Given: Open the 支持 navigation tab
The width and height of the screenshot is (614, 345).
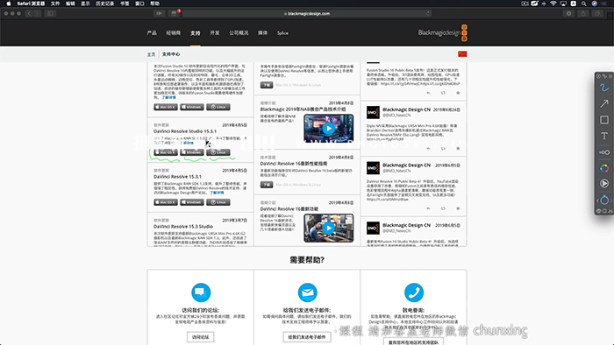Looking at the screenshot, I should coord(196,32).
